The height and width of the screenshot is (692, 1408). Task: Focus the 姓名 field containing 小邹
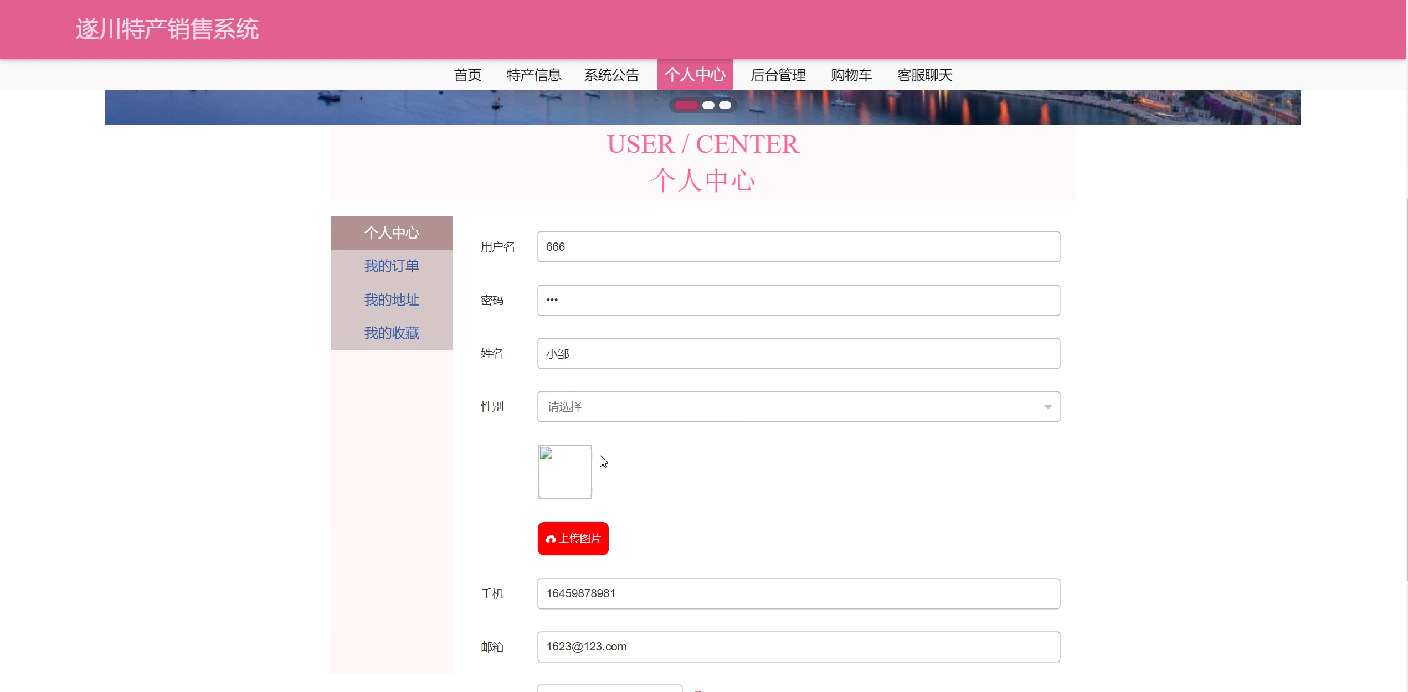click(798, 353)
